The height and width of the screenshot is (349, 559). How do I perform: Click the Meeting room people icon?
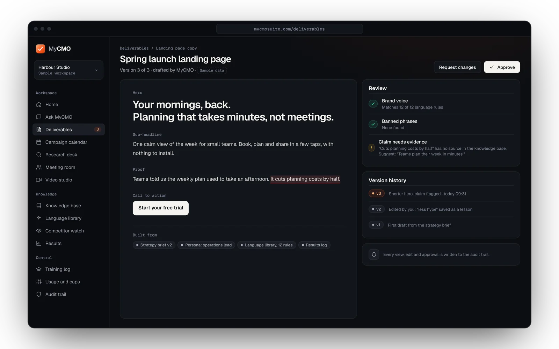click(x=39, y=167)
